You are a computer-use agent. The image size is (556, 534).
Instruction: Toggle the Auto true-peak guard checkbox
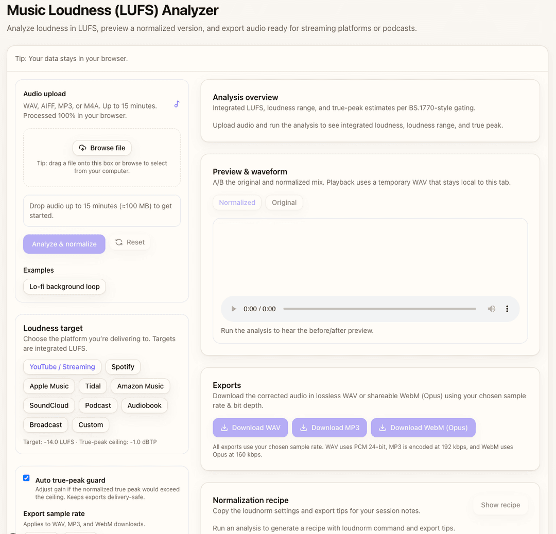pyautogui.click(x=27, y=478)
